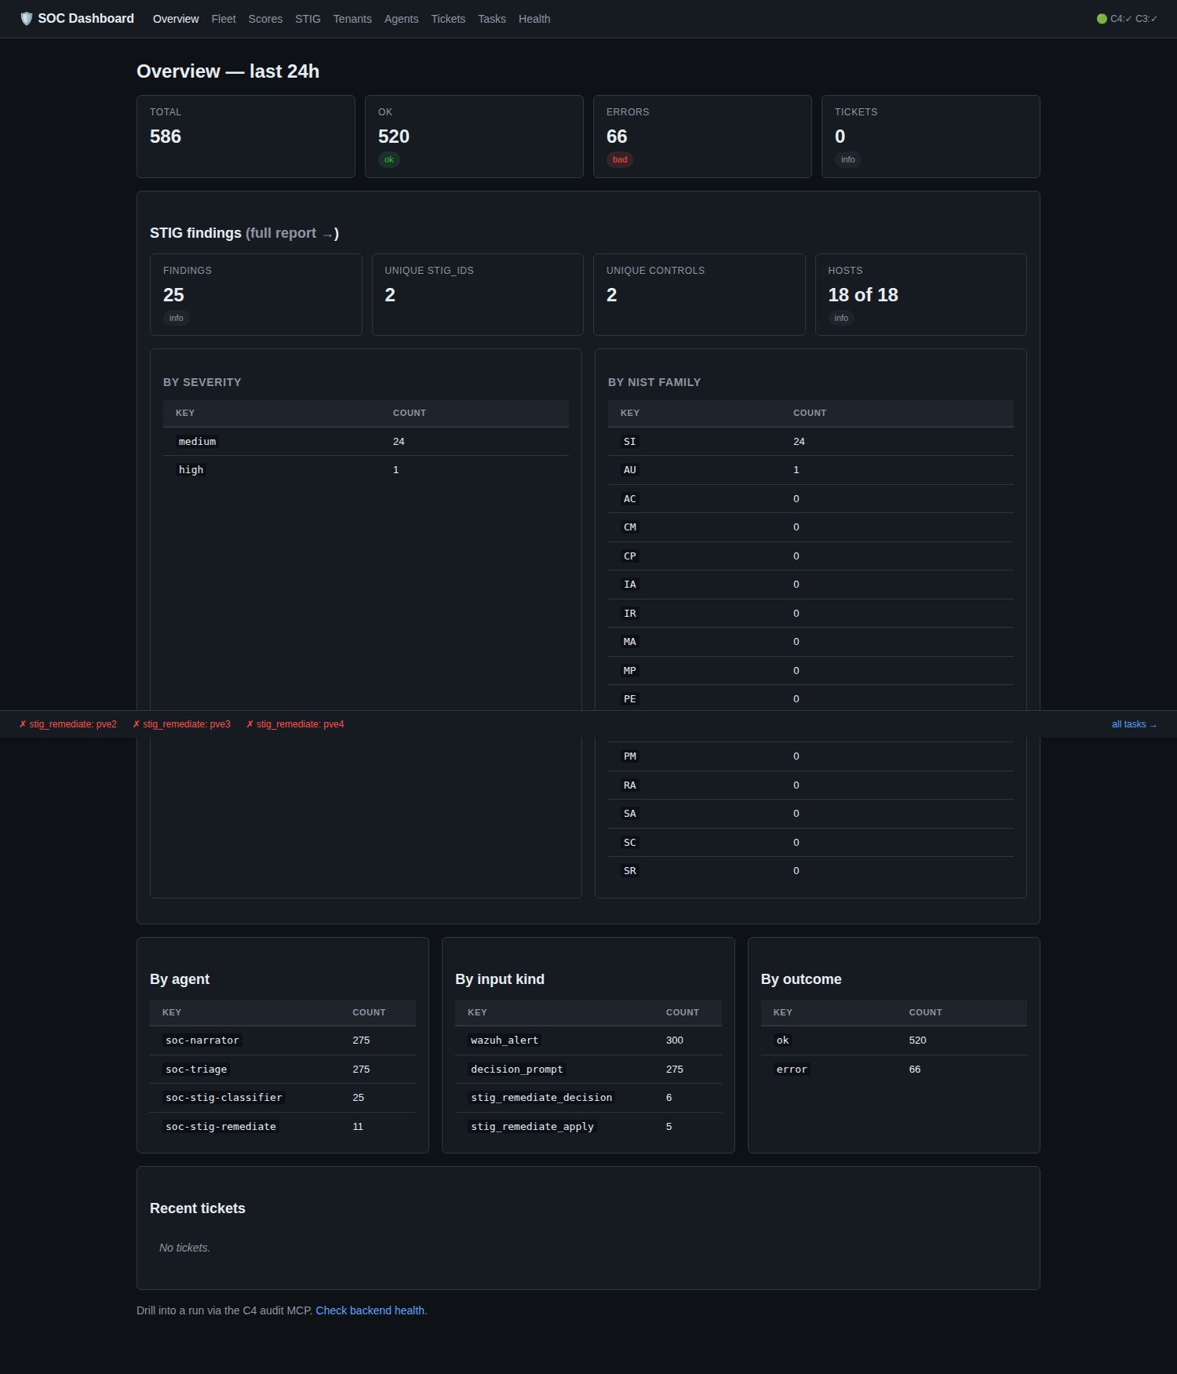Screen dimensions: 1177x1374
Task: Go to the STIG nav item
Action: point(308,19)
